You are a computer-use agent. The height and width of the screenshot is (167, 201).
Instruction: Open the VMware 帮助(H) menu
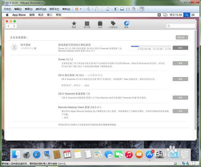click(x=66, y=9)
